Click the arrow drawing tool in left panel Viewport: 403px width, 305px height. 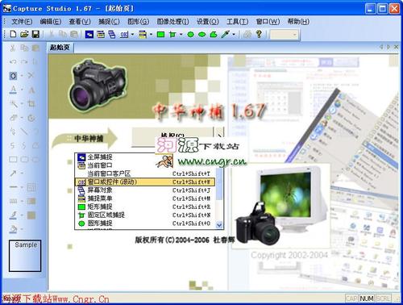[x=13, y=173]
